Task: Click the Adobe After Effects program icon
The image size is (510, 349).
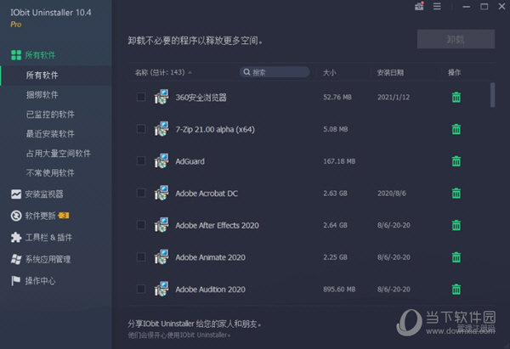Action: coord(161,225)
